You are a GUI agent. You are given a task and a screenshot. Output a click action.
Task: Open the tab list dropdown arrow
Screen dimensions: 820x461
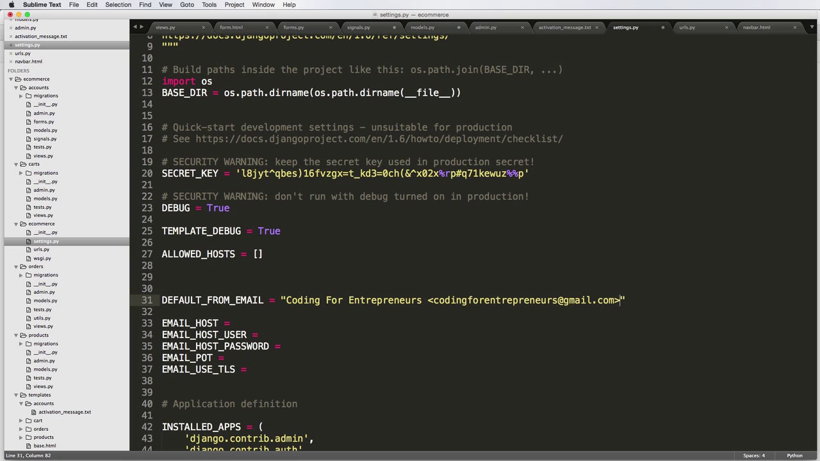pos(813,27)
